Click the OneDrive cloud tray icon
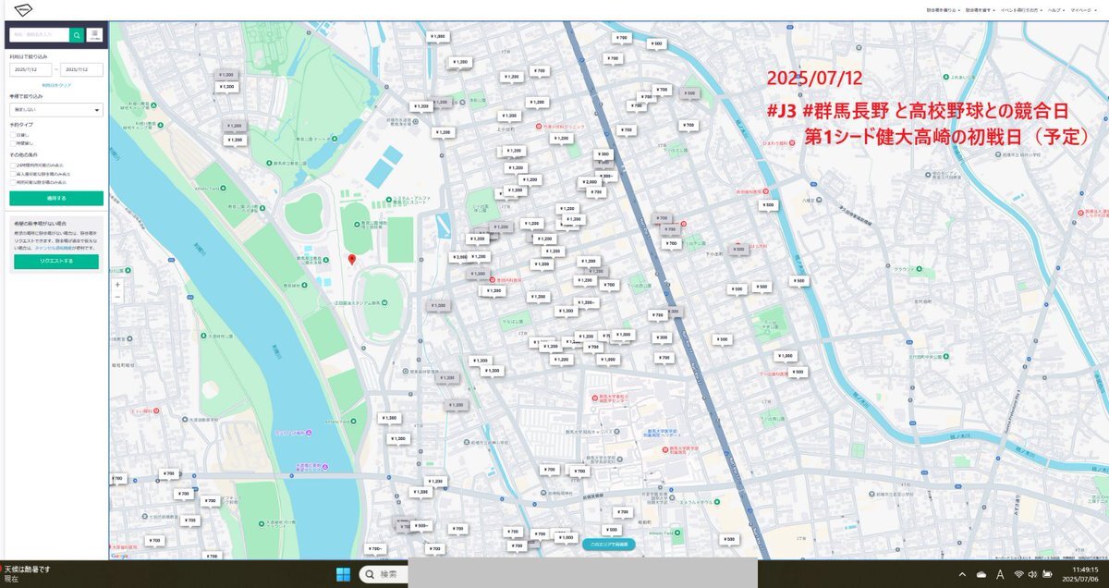The image size is (1109, 588). pyautogui.click(x=981, y=575)
